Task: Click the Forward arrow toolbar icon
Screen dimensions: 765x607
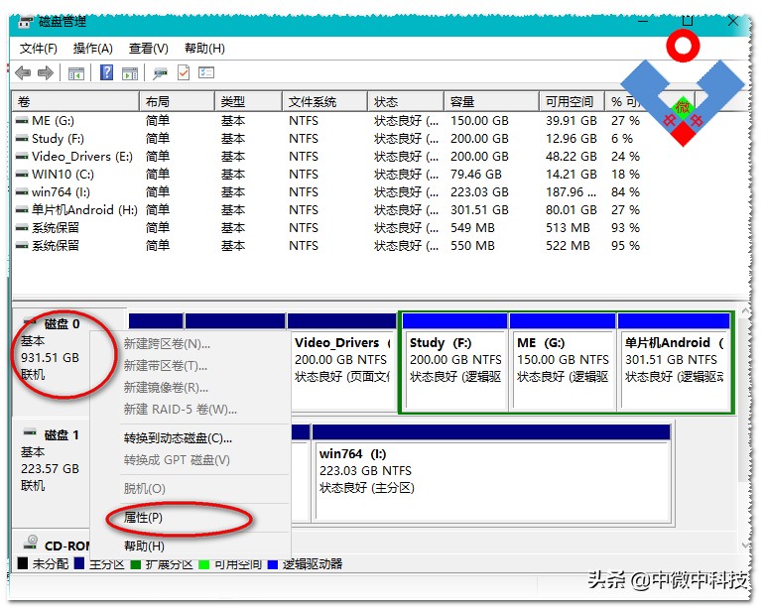Action: 46,73
